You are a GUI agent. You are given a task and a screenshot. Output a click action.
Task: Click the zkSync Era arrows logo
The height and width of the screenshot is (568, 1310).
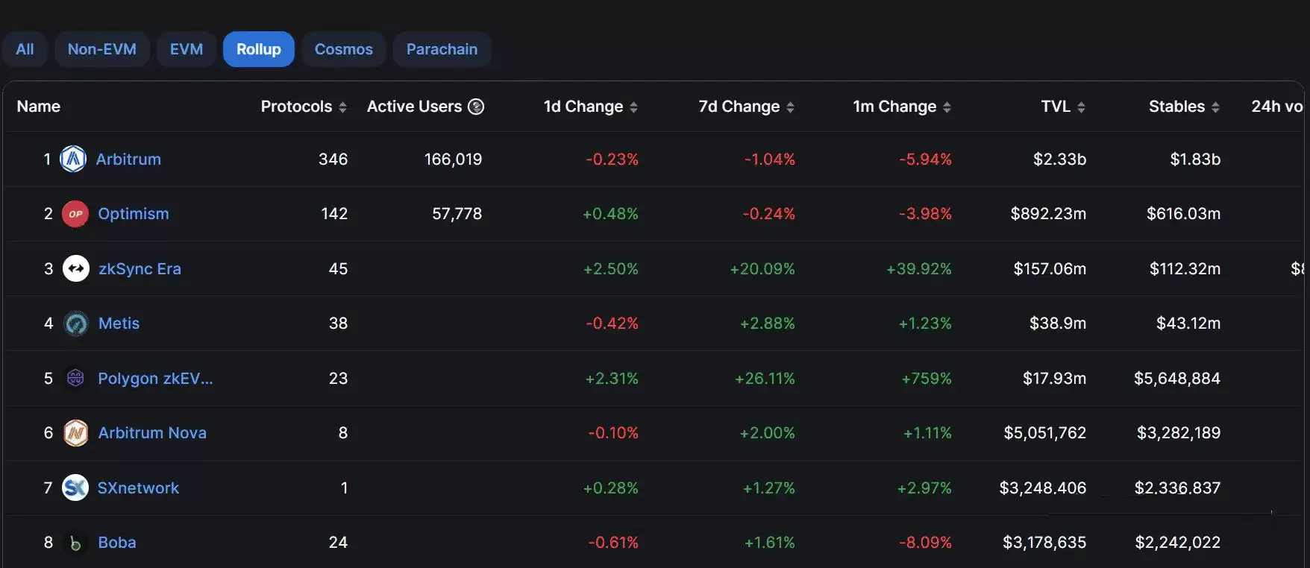point(75,268)
